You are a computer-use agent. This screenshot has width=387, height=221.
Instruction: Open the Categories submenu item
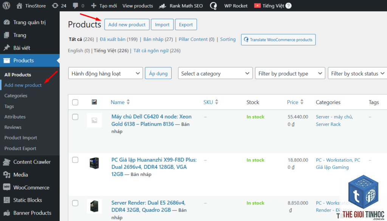[16, 96]
